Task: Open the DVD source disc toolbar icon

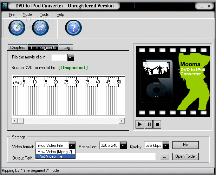Action: 17,27
